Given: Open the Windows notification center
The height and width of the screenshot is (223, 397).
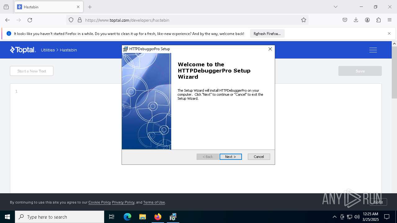Looking at the screenshot, I should (387, 217).
